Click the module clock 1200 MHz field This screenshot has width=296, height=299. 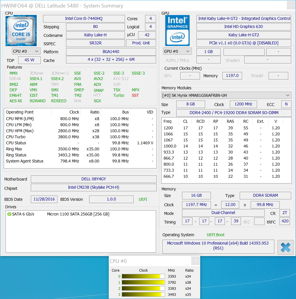coord(243,104)
